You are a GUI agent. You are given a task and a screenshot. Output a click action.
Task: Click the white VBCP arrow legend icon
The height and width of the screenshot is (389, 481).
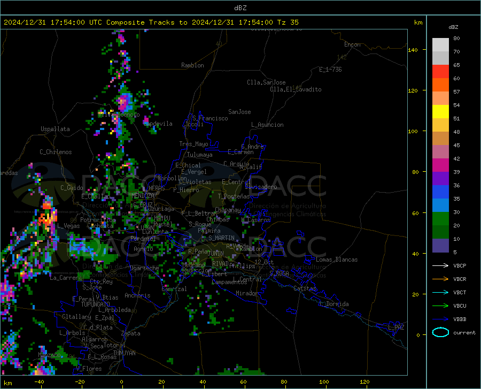440,265
